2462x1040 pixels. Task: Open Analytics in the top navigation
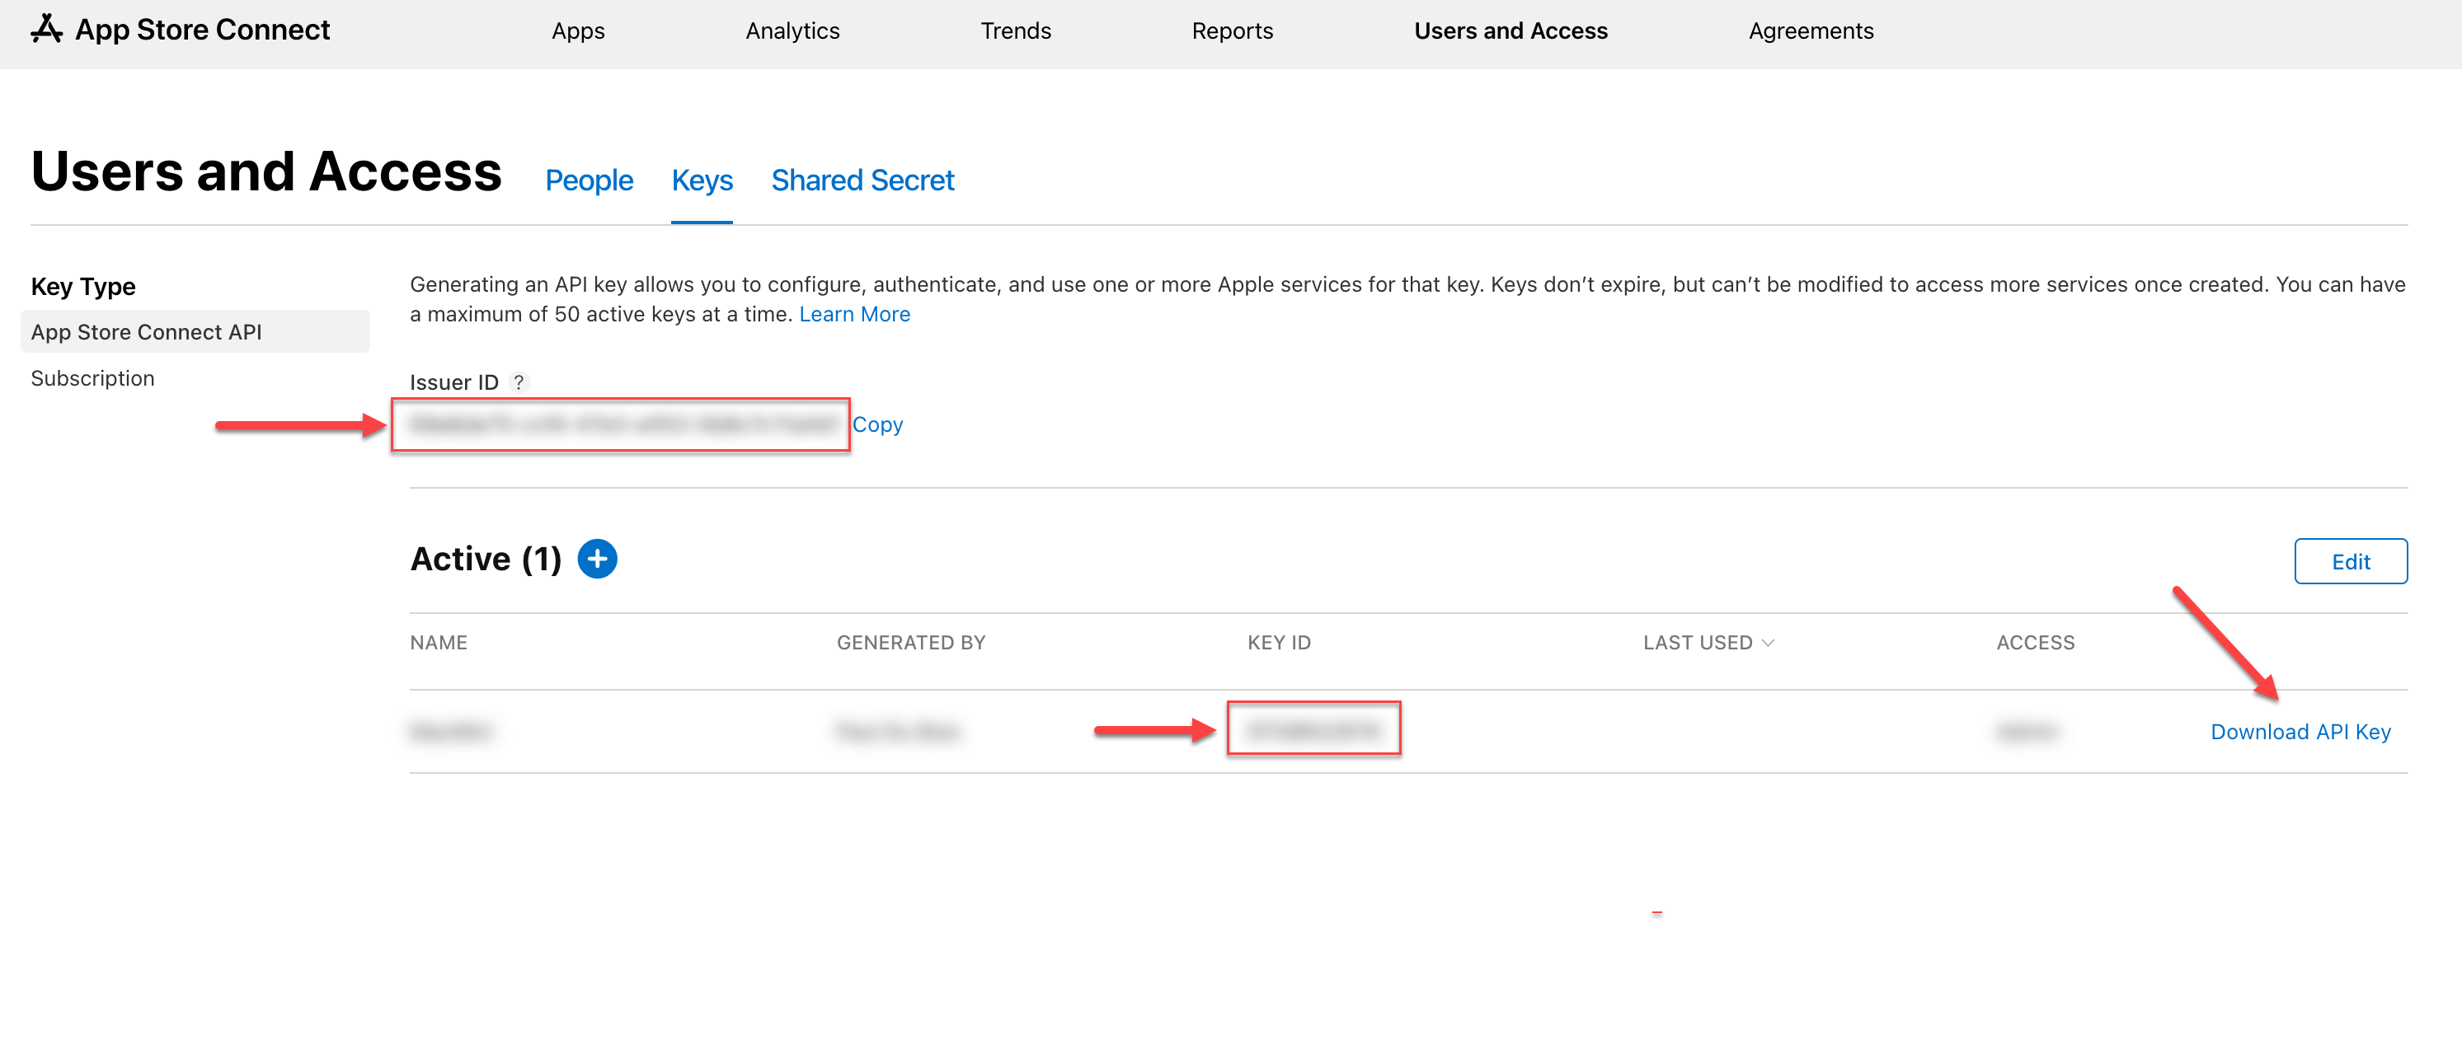[792, 30]
